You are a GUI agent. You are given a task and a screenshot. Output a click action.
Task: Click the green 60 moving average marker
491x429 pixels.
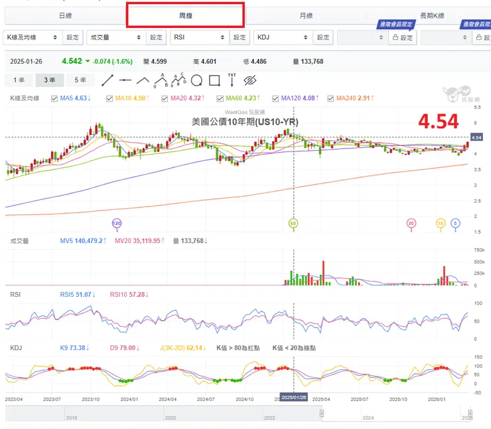293,224
